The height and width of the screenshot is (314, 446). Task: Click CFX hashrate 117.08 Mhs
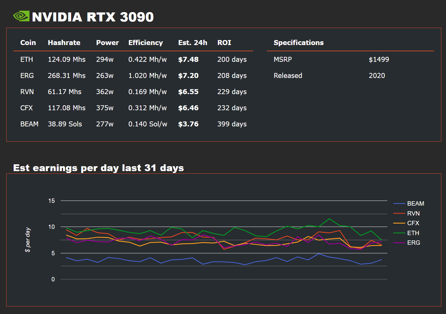[x=67, y=108]
